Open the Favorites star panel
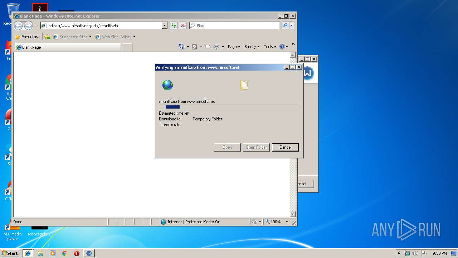 [x=26, y=37]
